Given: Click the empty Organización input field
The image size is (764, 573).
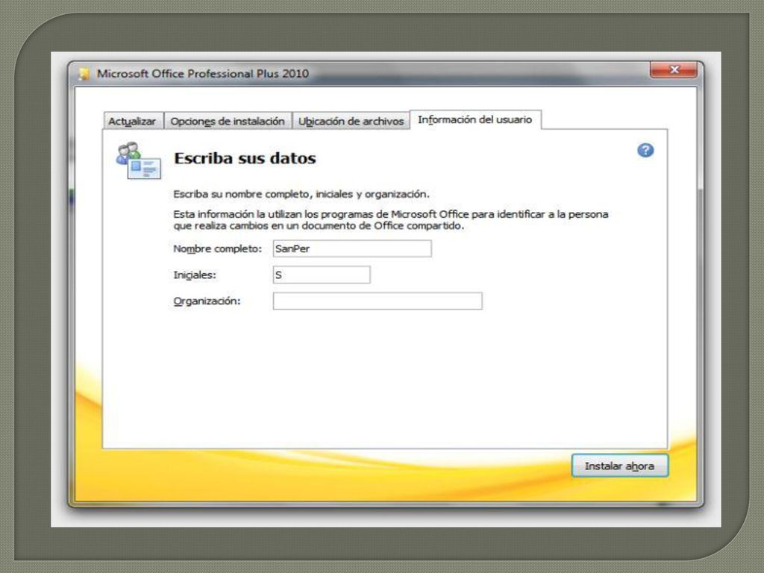Looking at the screenshot, I should tap(378, 301).
